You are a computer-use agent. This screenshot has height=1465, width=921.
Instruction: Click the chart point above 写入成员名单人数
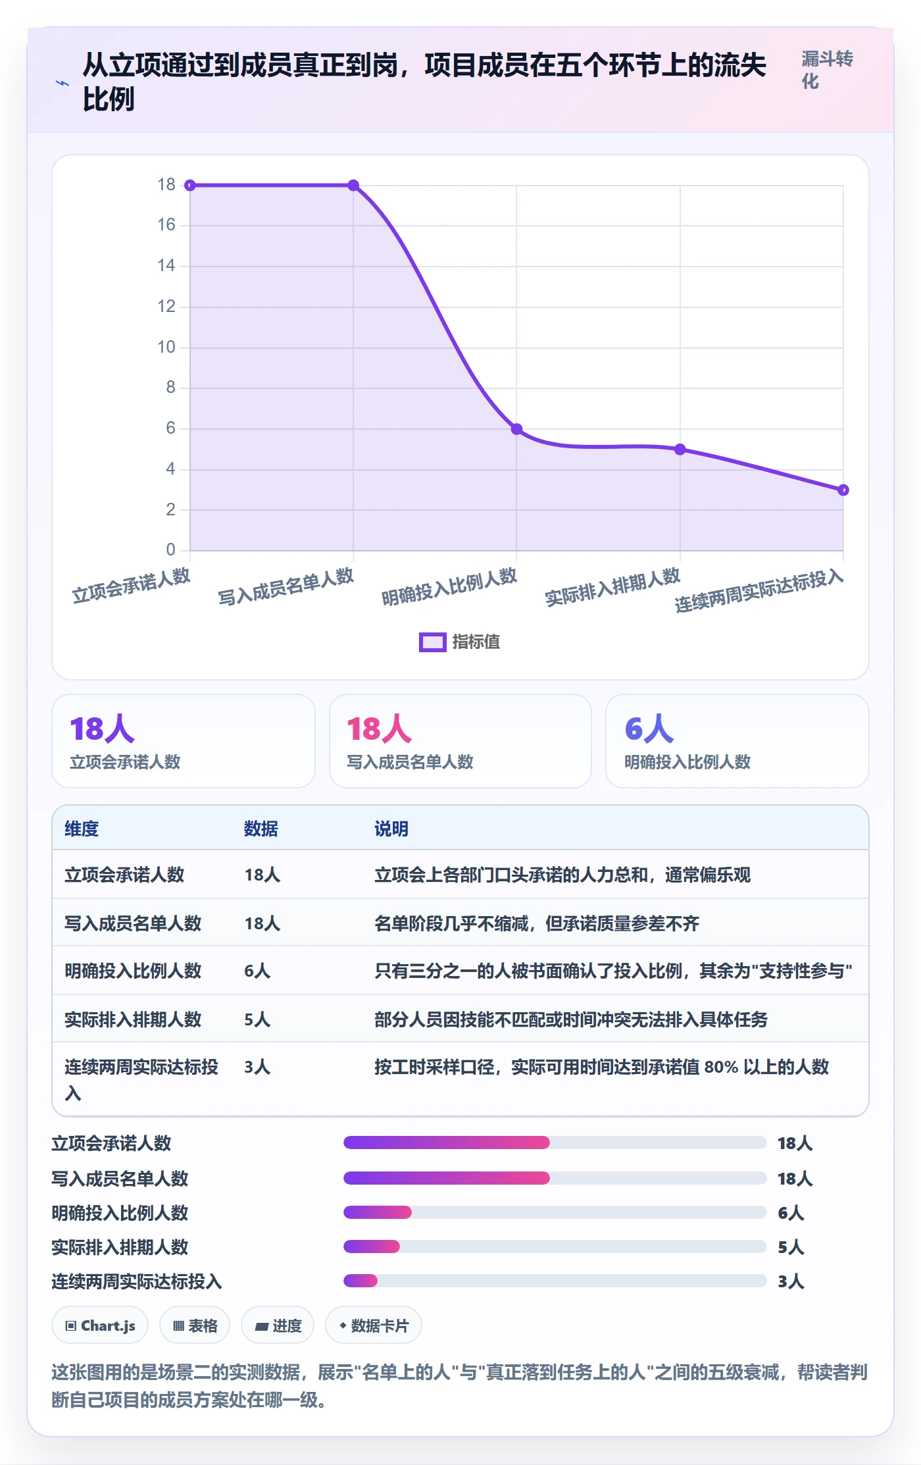click(x=353, y=186)
